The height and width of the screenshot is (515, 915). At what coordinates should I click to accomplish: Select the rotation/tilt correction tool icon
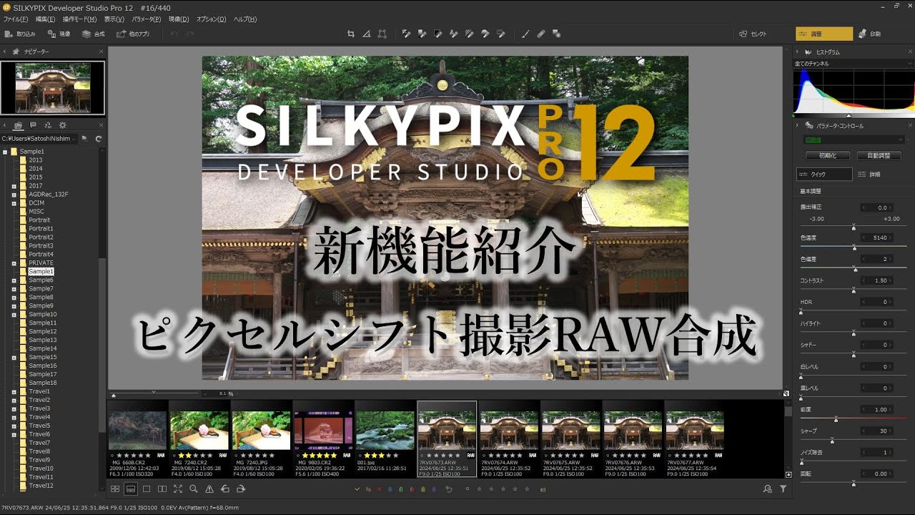367,34
